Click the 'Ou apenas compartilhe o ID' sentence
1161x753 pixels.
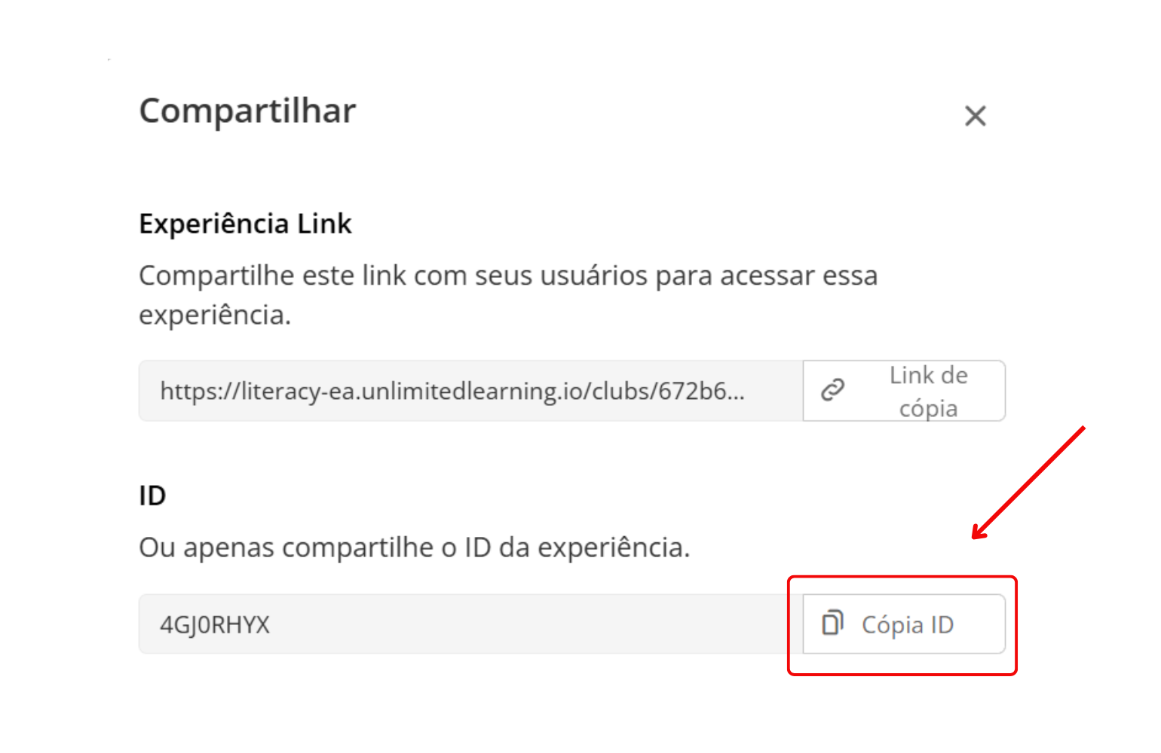(x=415, y=547)
